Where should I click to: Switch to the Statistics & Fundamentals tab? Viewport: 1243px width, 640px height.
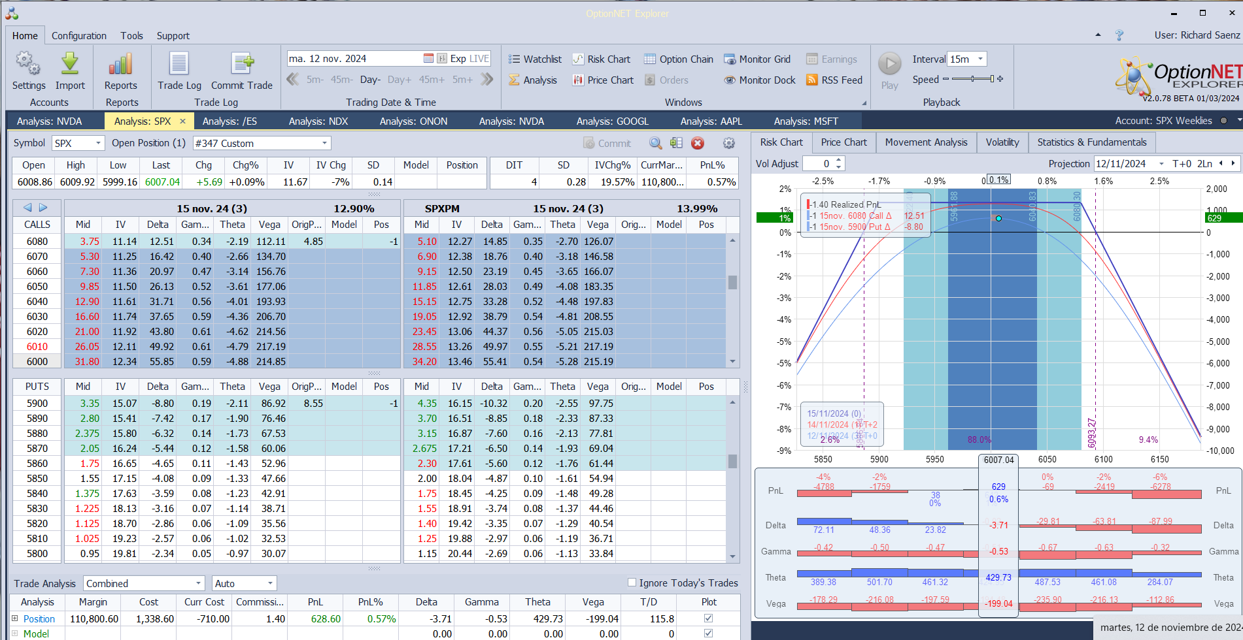1092,142
